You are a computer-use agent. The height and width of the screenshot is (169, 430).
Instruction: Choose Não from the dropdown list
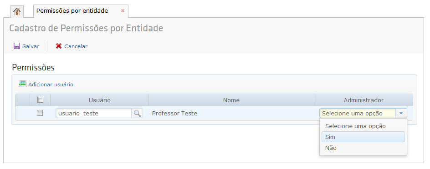click(x=363, y=148)
